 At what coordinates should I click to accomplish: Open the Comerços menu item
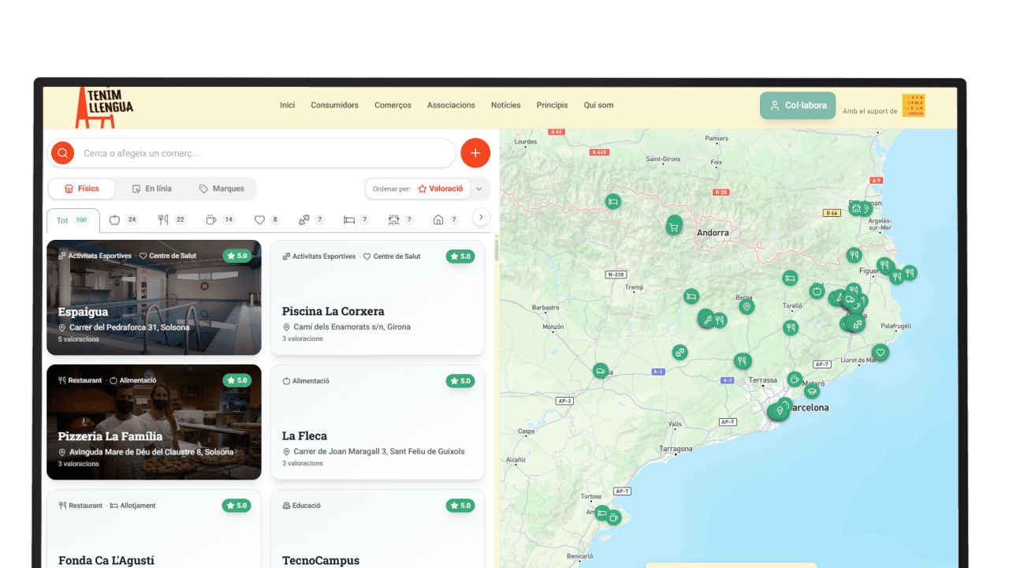(x=393, y=105)
